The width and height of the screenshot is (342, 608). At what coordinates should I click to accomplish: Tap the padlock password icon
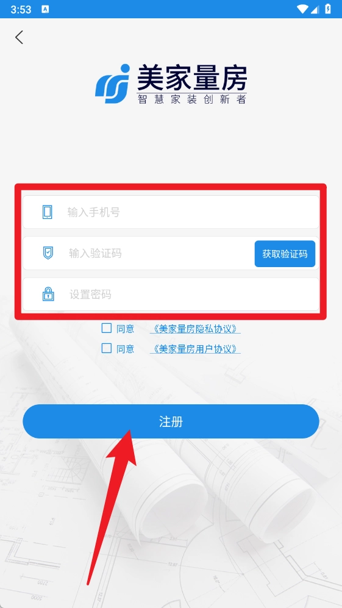[x=48, y=295]
